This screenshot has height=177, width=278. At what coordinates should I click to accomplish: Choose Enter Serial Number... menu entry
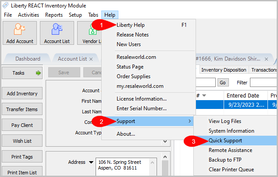click(x=149, y=108)
